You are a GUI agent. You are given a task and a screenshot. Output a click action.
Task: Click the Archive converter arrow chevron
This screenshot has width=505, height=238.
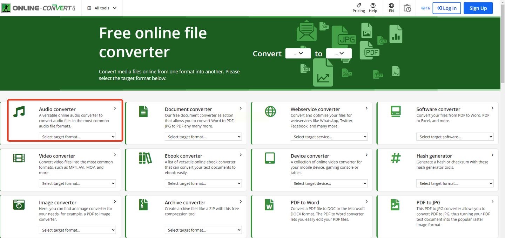[241, 202]
